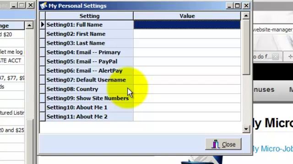Click the Value column header

click(187, 16)
